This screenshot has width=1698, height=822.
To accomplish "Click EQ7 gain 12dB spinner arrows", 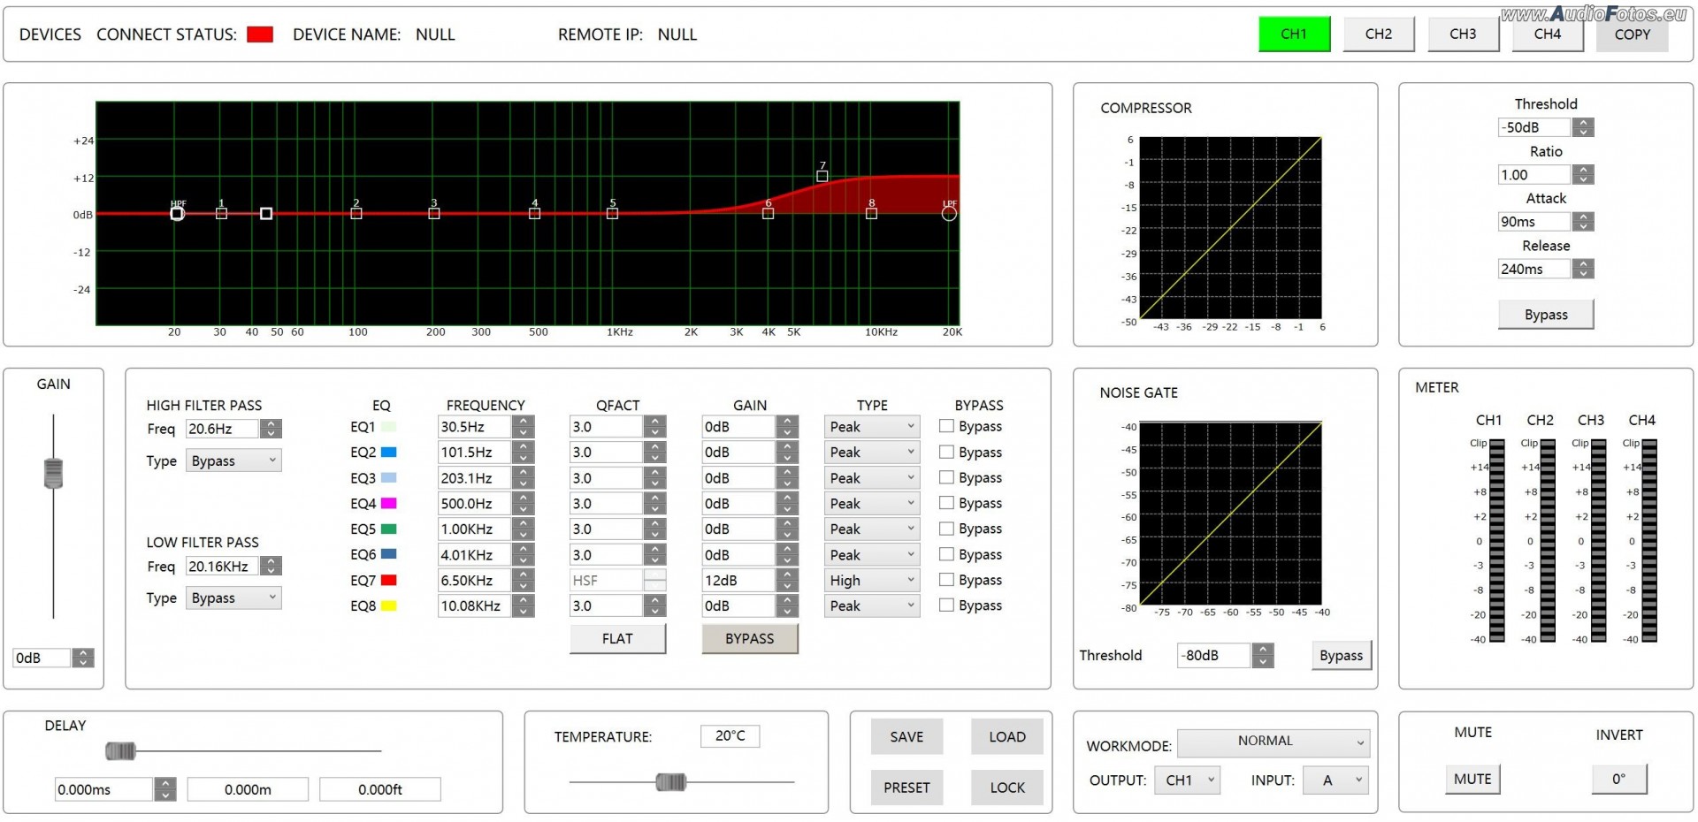I will point(787,581).
